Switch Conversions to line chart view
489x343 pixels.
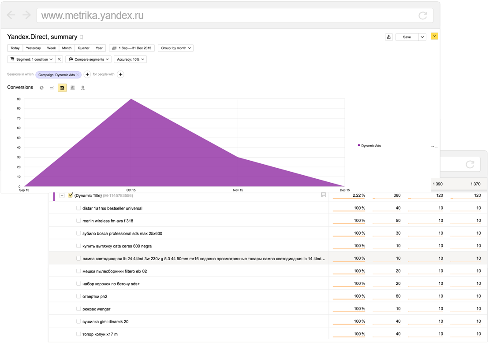click(x=52, y=88)
